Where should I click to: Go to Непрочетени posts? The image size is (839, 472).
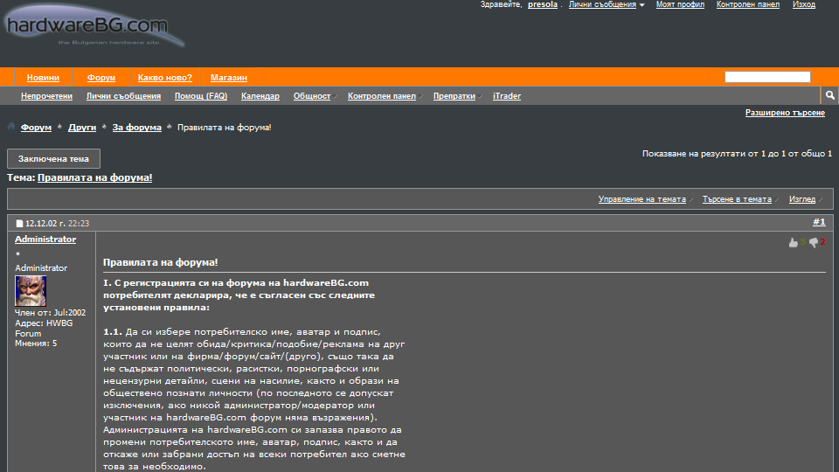(46, 96)
